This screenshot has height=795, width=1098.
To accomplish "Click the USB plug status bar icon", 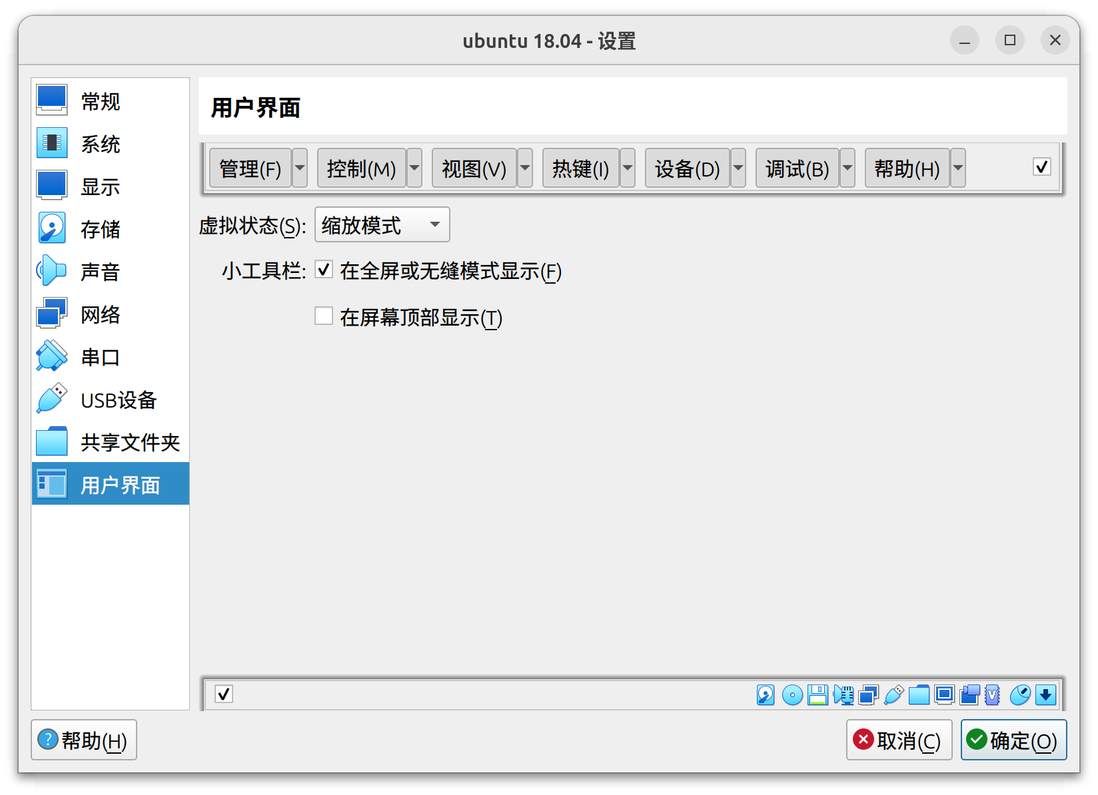I will [x=893, y=695].
